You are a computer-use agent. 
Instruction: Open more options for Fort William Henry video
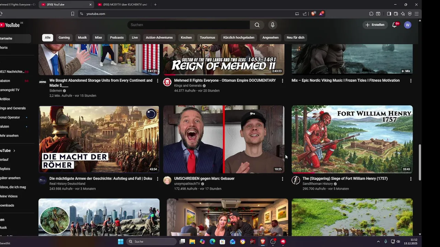tap(411, 179)
